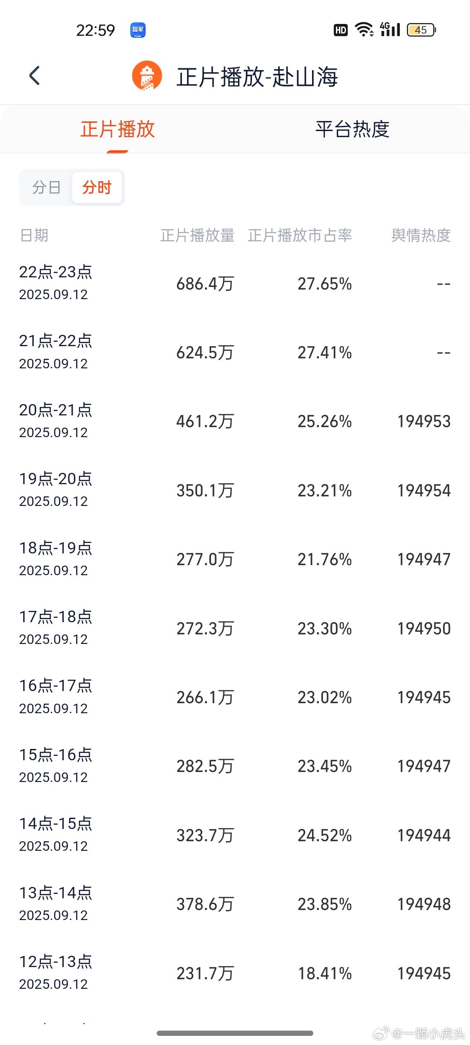Tap the battery indicator icon
This screenshot has width=470, height=1045.
(421, 30)
